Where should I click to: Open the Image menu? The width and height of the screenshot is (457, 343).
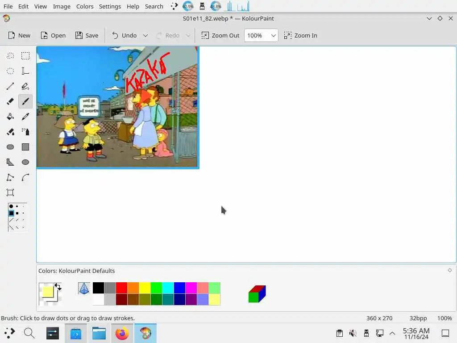(62, 6)
